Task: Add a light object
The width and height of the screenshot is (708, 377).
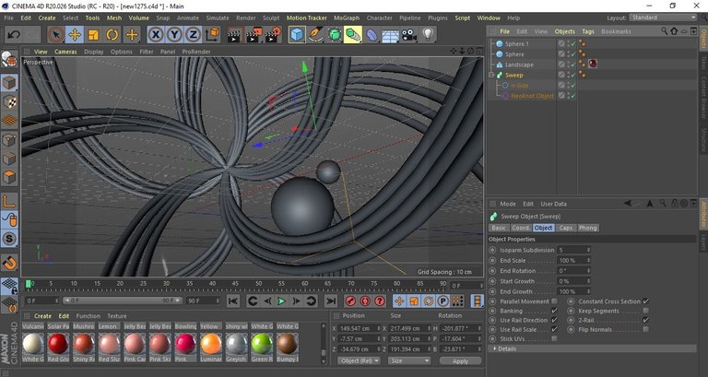Action: (x=428, y=35)
